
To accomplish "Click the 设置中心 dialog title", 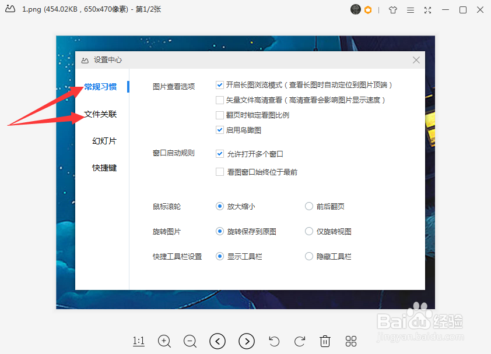I will coord(108,60).
